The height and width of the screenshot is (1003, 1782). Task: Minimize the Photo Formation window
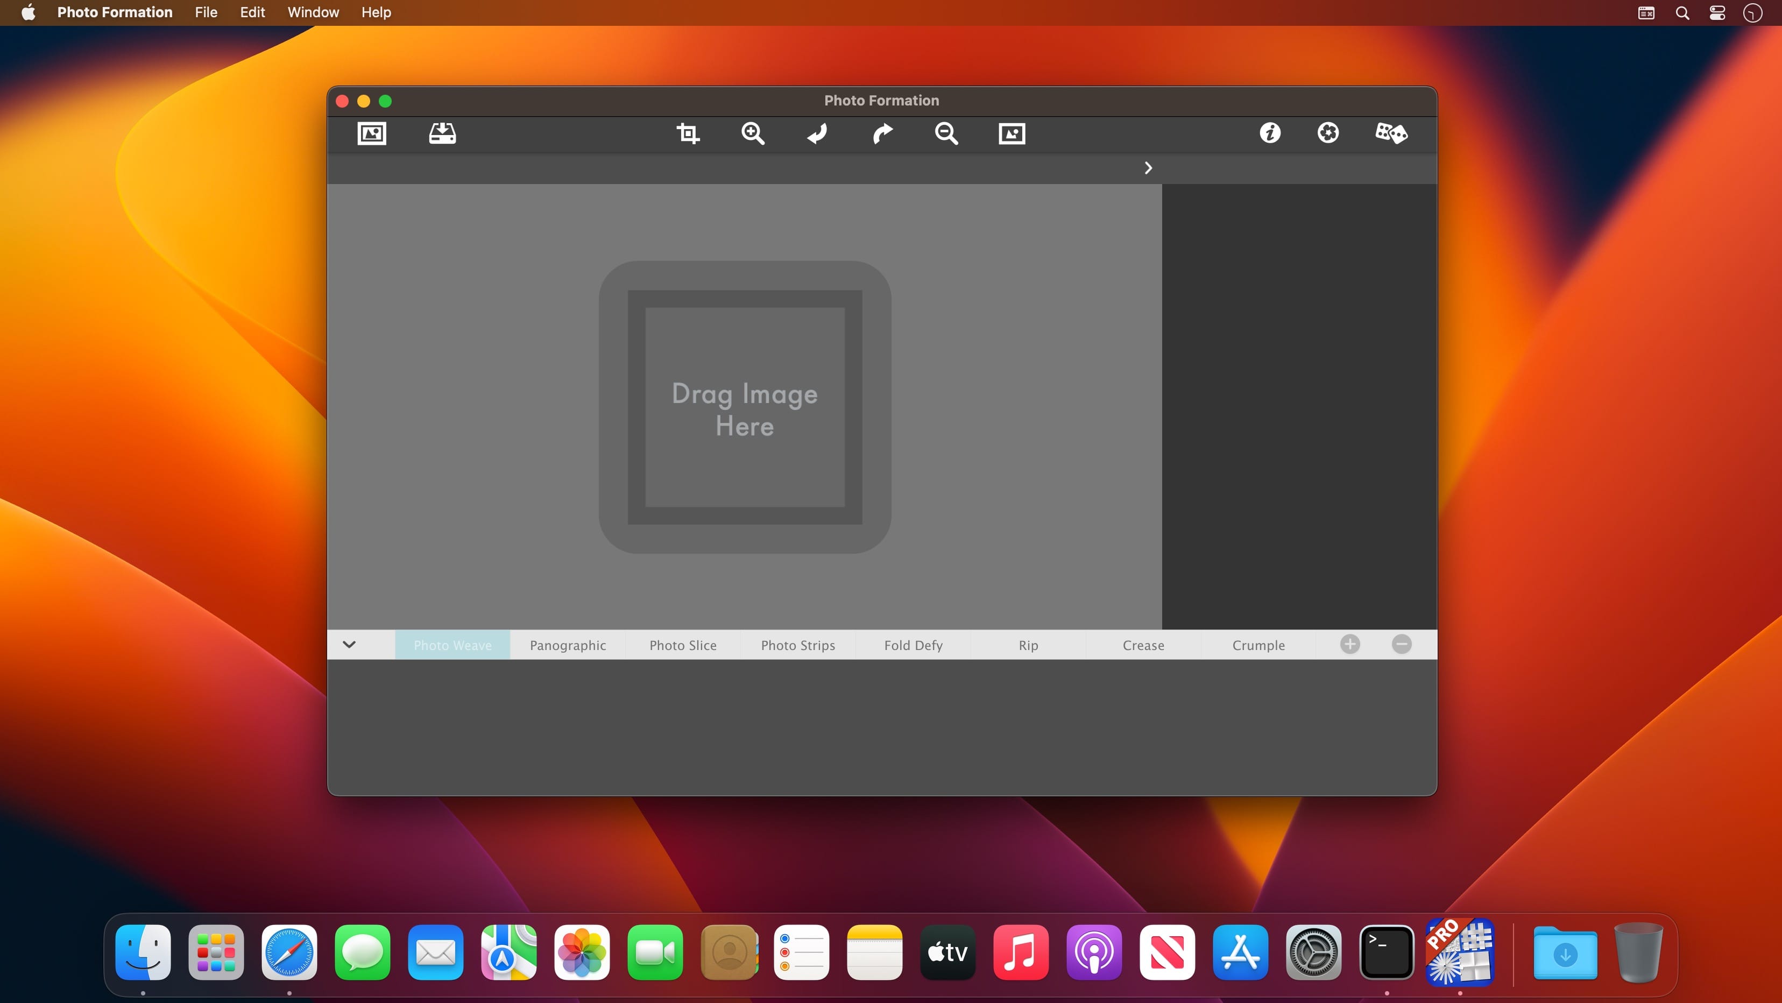click(364, 101)
